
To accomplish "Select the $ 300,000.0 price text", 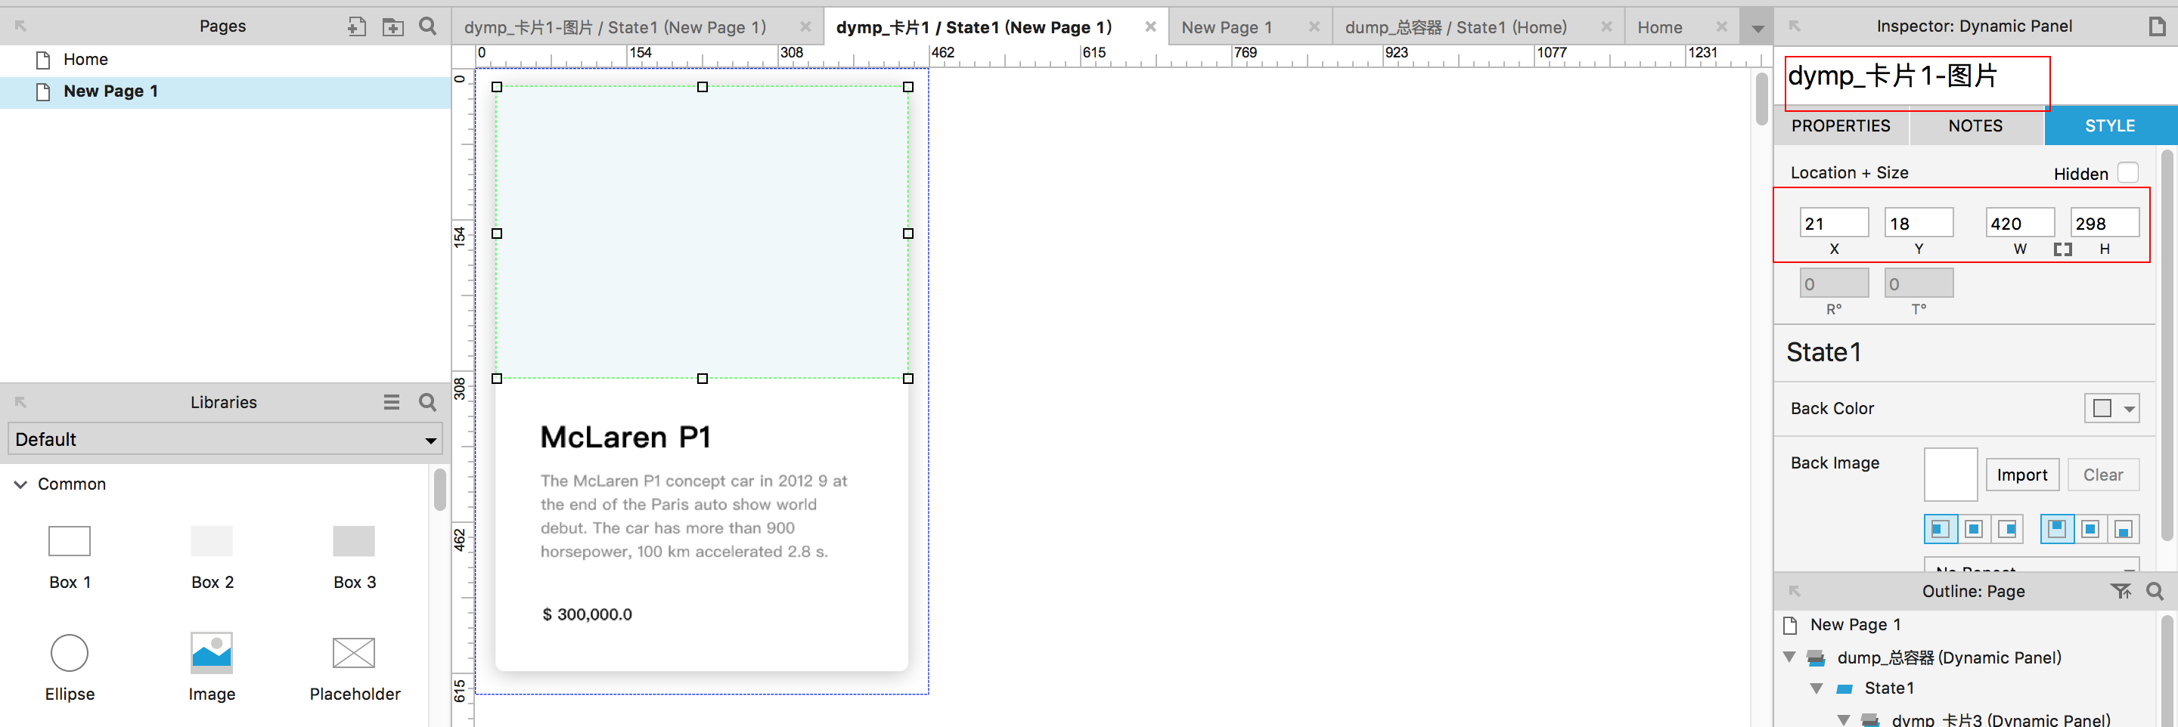I will click(587, 614).
